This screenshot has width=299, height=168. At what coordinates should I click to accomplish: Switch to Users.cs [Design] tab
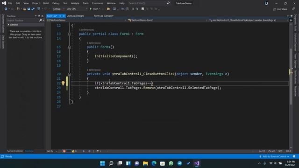[x=76, y=16]
